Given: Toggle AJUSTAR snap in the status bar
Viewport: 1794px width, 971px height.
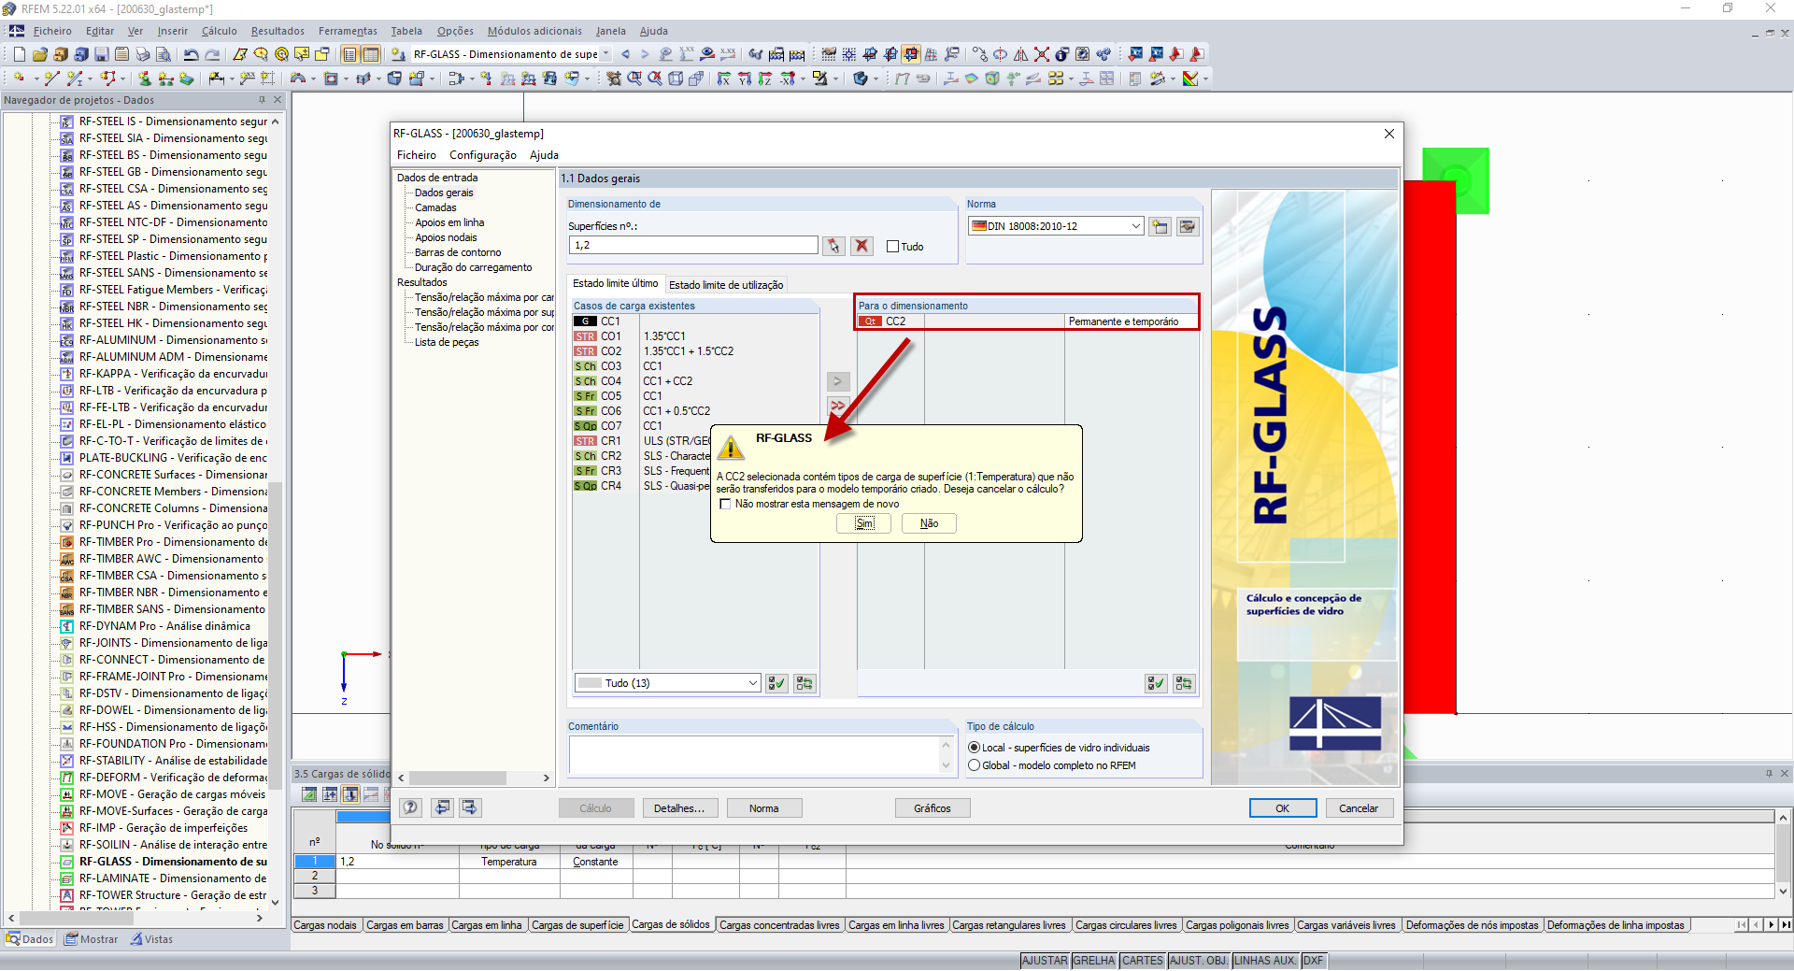Looking at the screenshot, I should (1045, 961).
